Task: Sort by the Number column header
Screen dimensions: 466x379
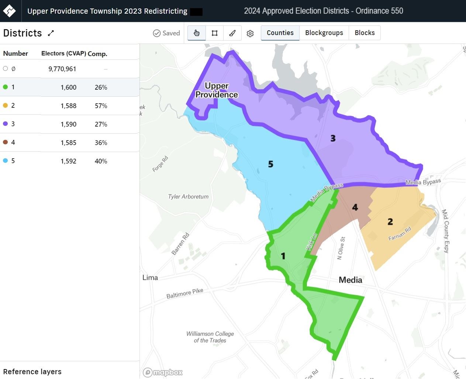Action: click(15, 53)
